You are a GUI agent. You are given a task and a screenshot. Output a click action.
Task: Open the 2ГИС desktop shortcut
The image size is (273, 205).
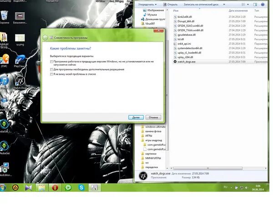tap(5, 61)
